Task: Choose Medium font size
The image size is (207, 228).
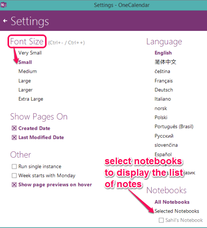Action: pos(28,71)
